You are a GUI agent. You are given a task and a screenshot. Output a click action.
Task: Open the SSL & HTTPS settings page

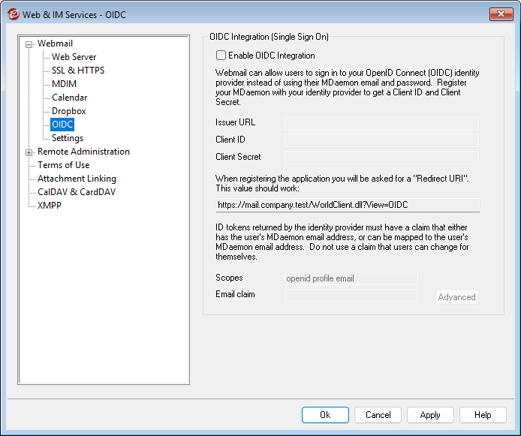(x=78, y=71)
